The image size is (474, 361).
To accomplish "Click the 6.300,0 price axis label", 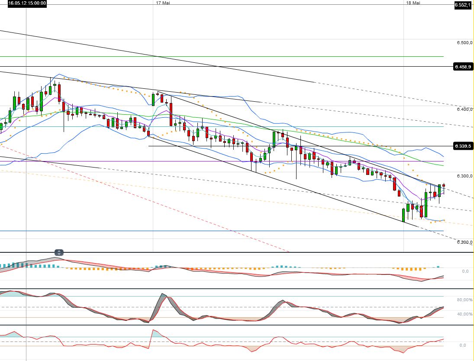I will (x=464, y=176).
